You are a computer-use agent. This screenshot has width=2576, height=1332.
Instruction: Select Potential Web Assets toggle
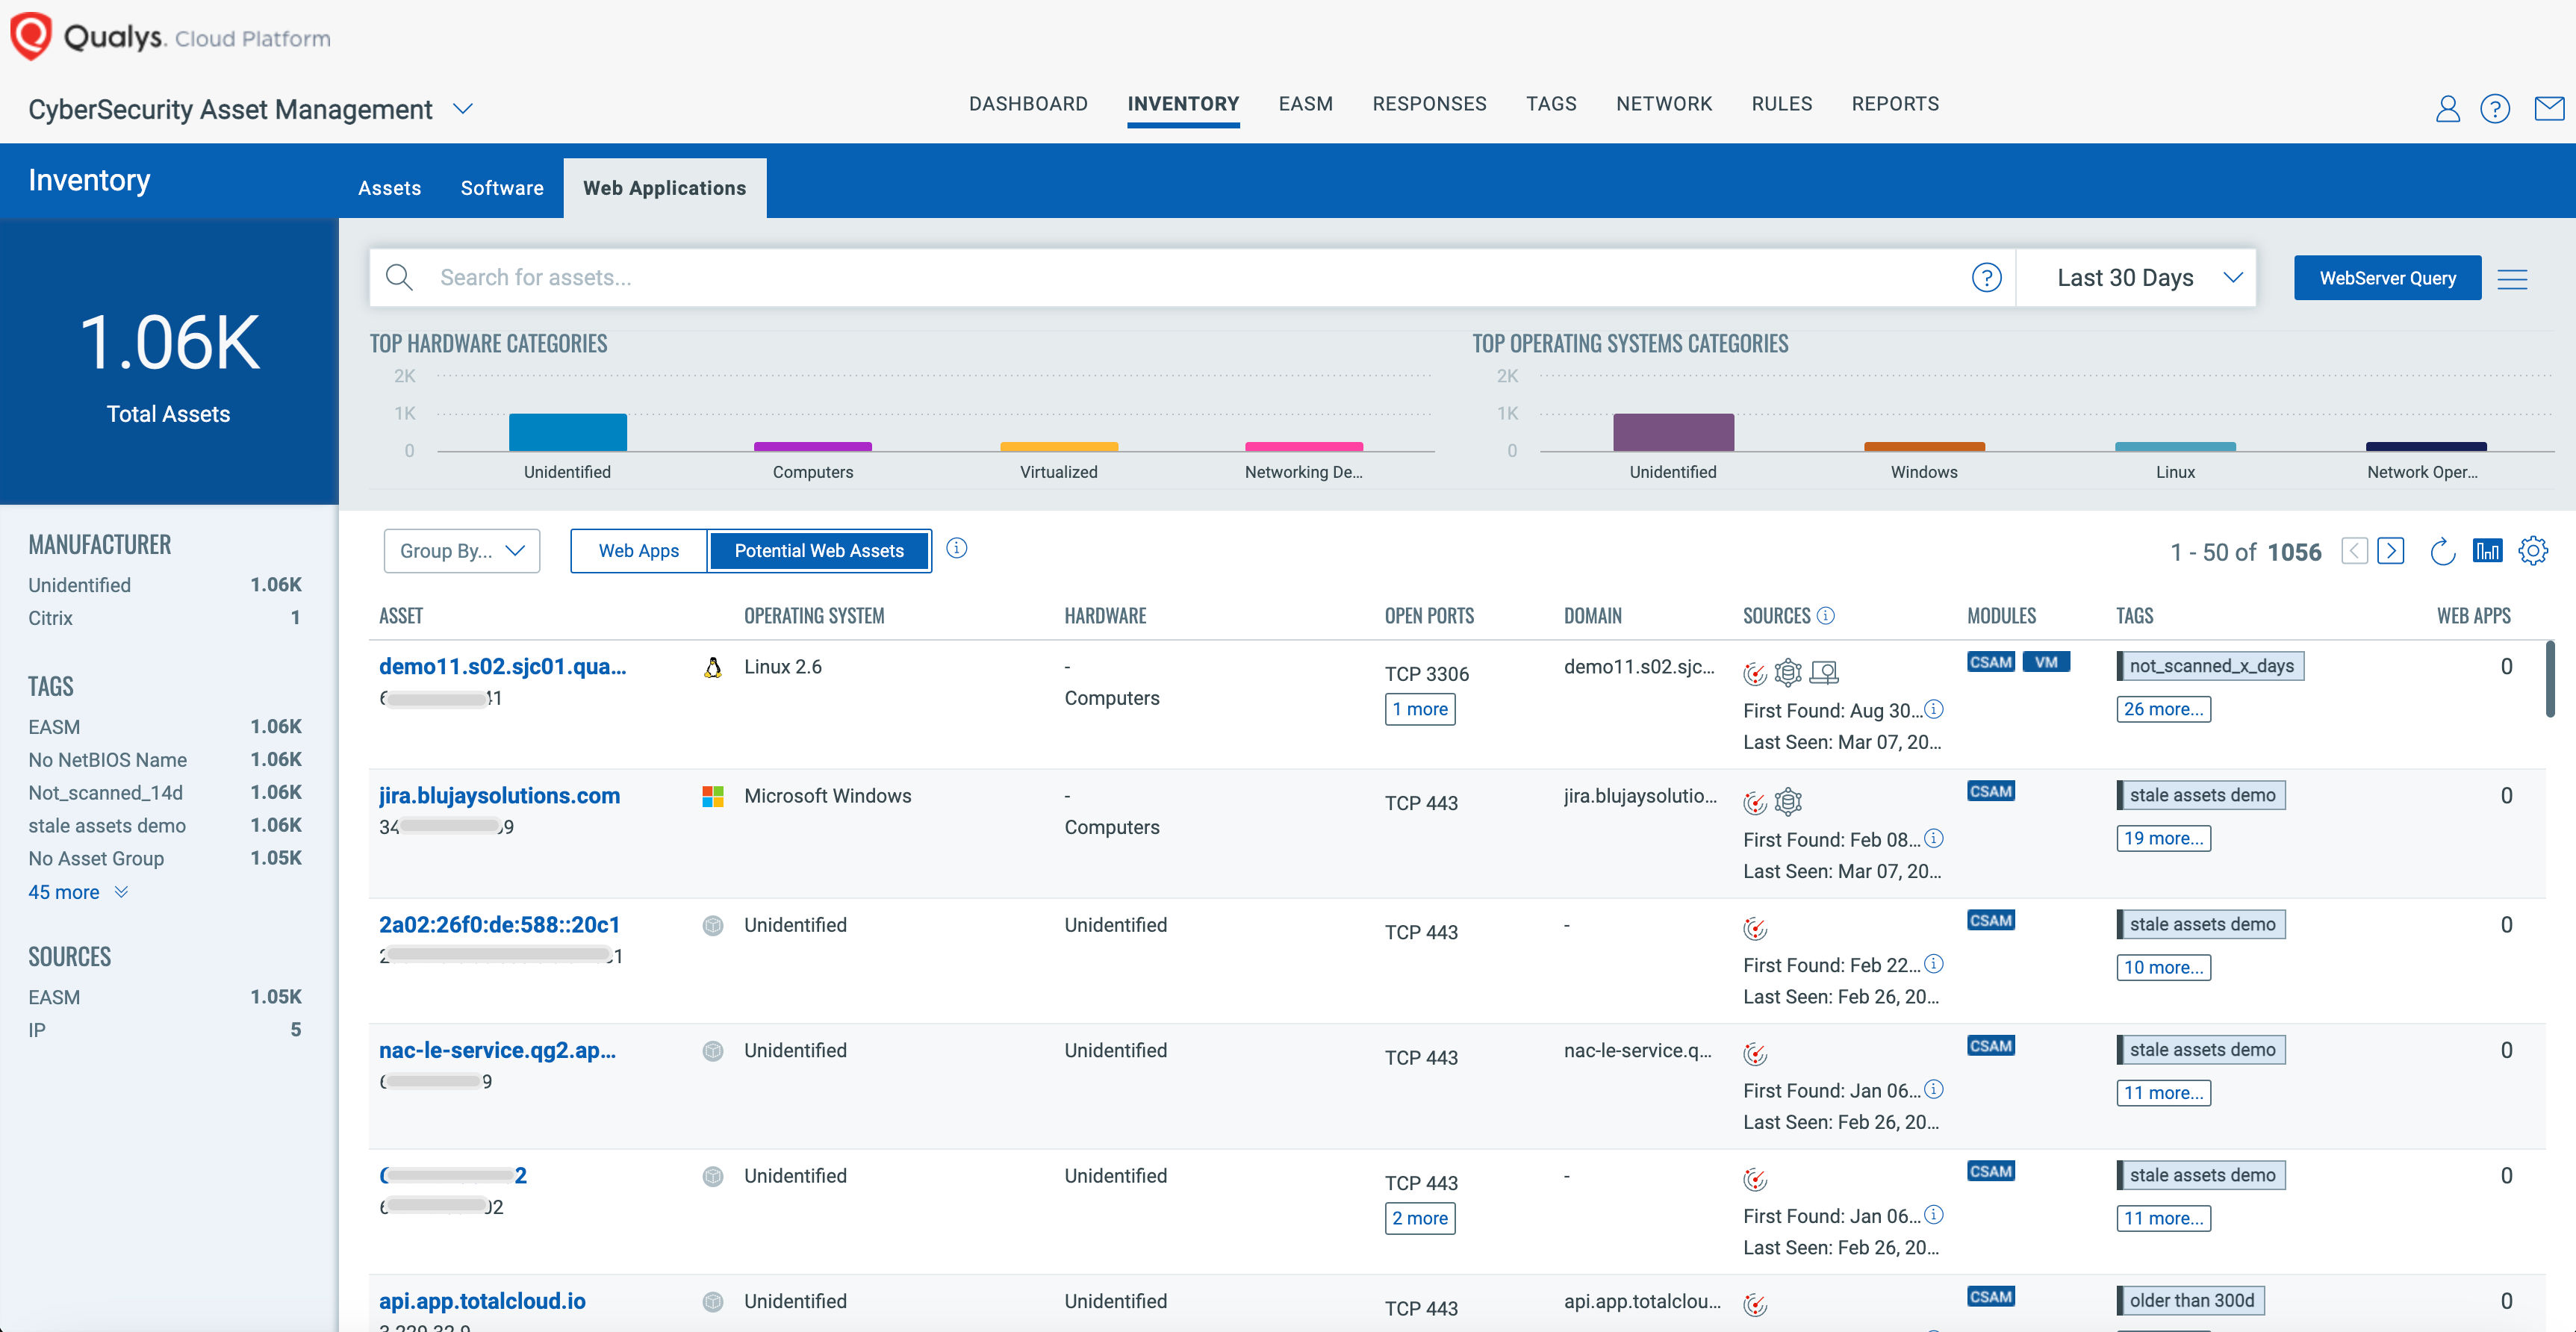point(819,551)
